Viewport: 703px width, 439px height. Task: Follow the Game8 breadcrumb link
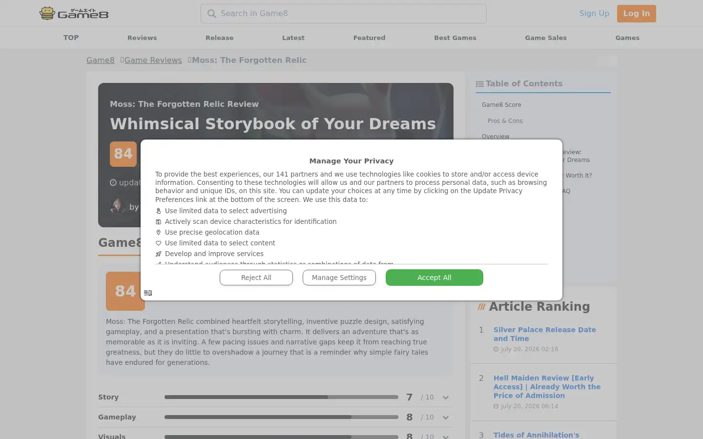(x=101, y=60)
